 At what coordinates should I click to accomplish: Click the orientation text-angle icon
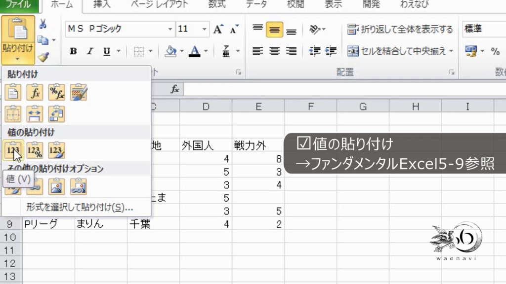pyautogui.click(x=314, y=29)
